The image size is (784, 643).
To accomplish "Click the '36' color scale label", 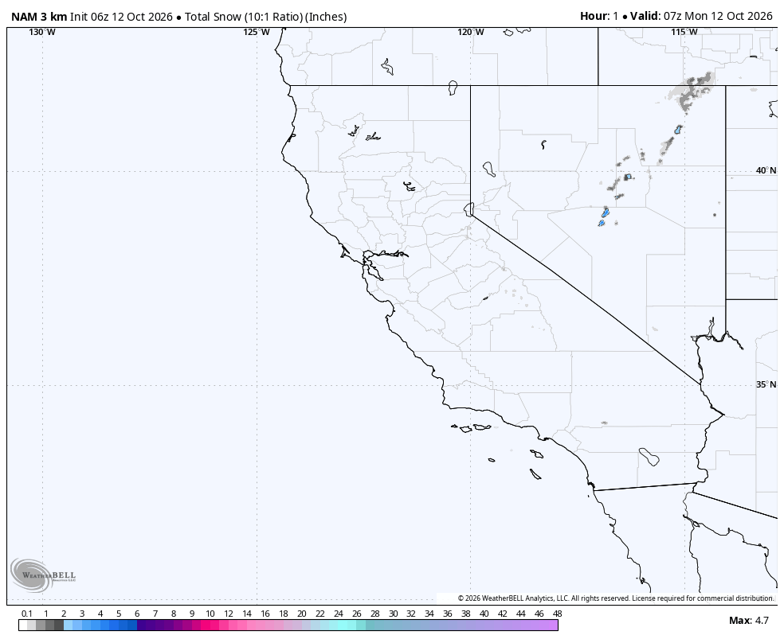I will coord(448,614).
